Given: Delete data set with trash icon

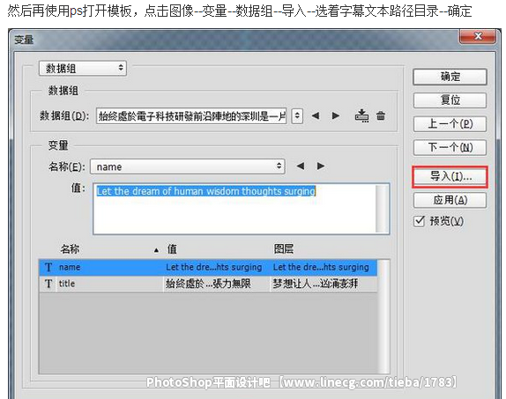Looking at the screenshot, I should click(381, 115).
